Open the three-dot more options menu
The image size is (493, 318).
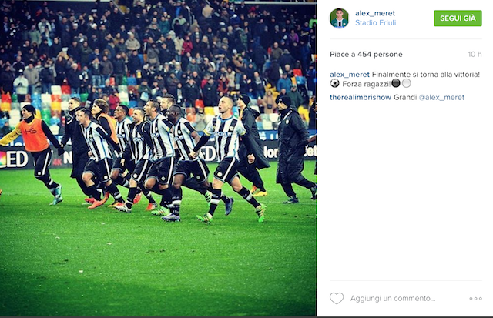click(475, 299)
